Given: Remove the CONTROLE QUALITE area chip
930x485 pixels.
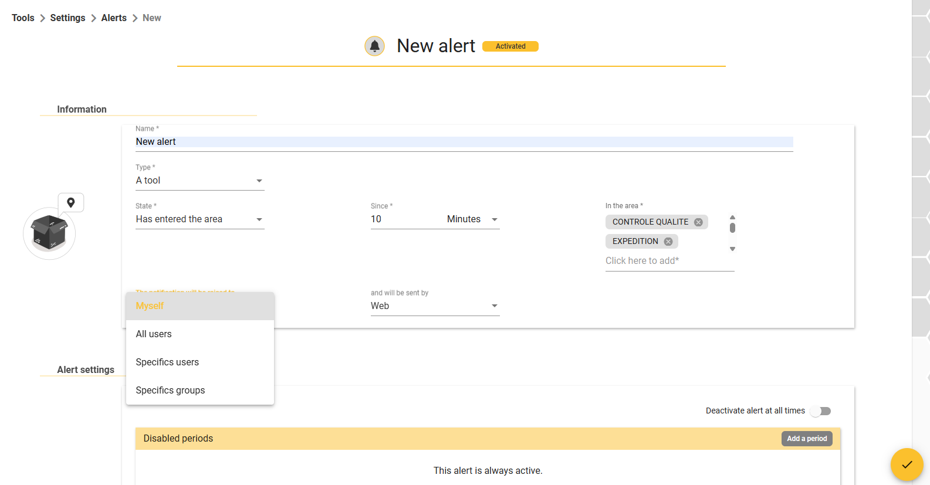Looking at the screenshot, I should (698, 222).
